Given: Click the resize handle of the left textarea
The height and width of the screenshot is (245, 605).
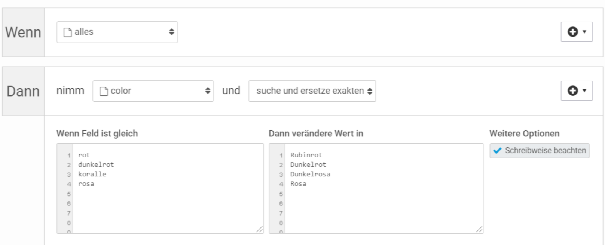Looking at the screenshot, I should click(259, 229).
